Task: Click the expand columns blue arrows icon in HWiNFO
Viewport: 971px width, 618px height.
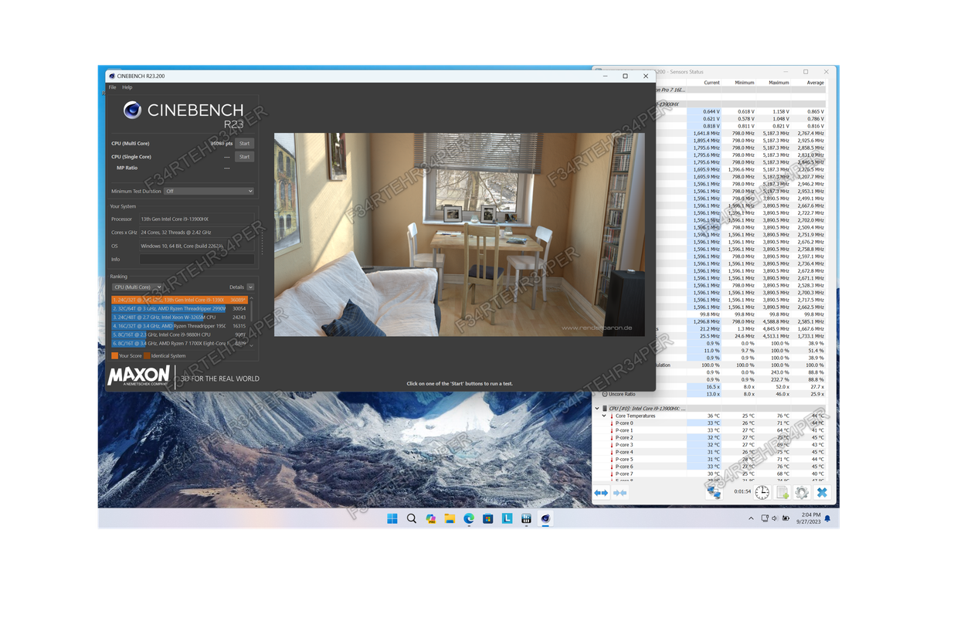Action: (601, 493)
